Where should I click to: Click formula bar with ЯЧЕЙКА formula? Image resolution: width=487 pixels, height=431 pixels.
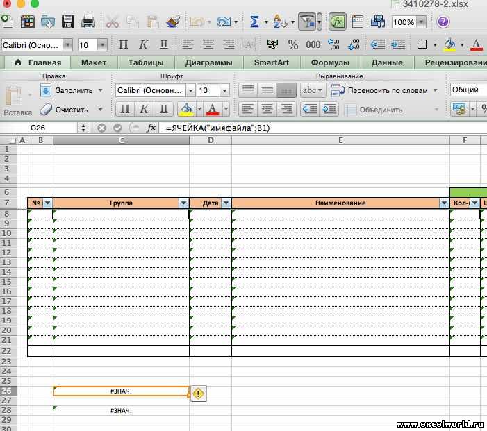(322, 128)
